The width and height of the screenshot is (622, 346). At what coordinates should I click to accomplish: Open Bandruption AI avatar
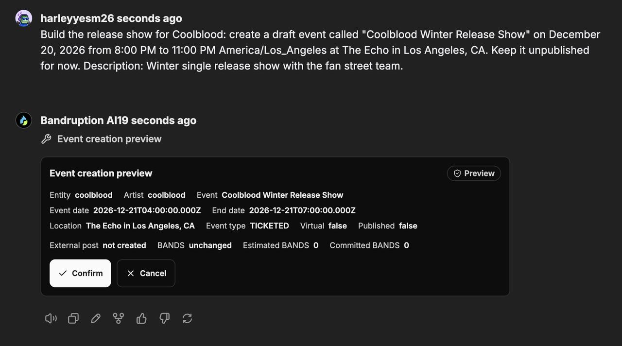coord(24,120)
